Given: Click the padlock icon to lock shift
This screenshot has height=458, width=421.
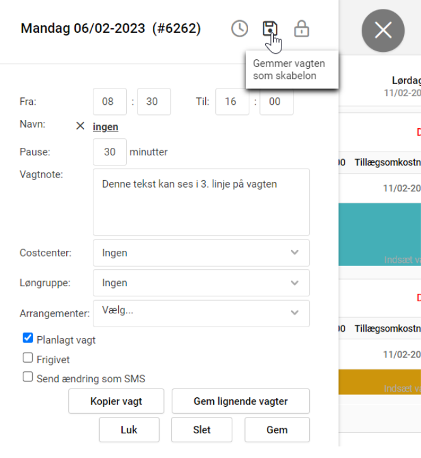Looking at the screenshot, I should (302, 28).
